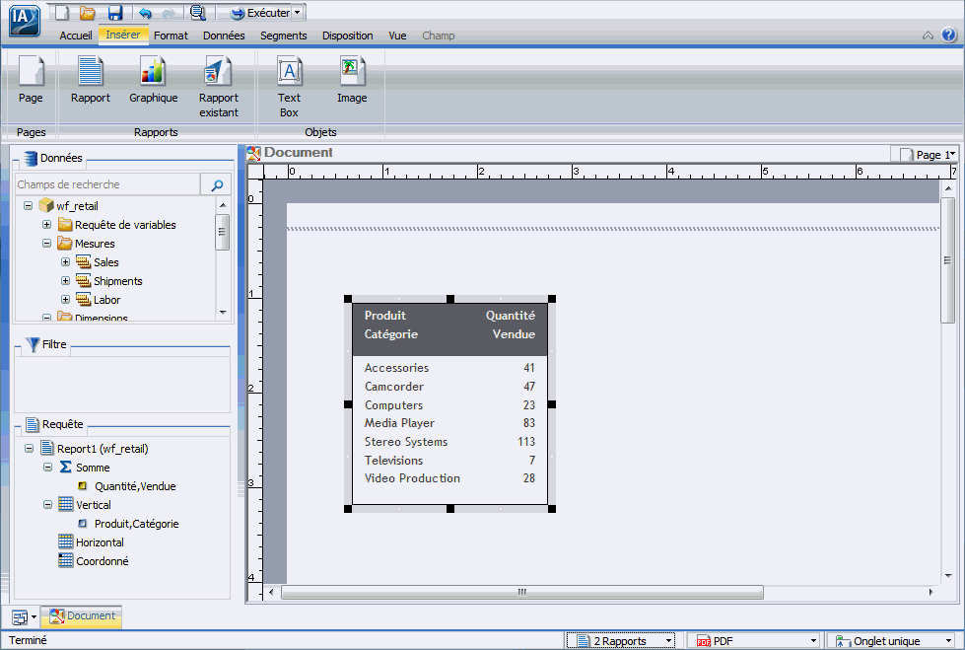Click the Media Player row
This screenshot has width=965, height=650.
(449, 423)
